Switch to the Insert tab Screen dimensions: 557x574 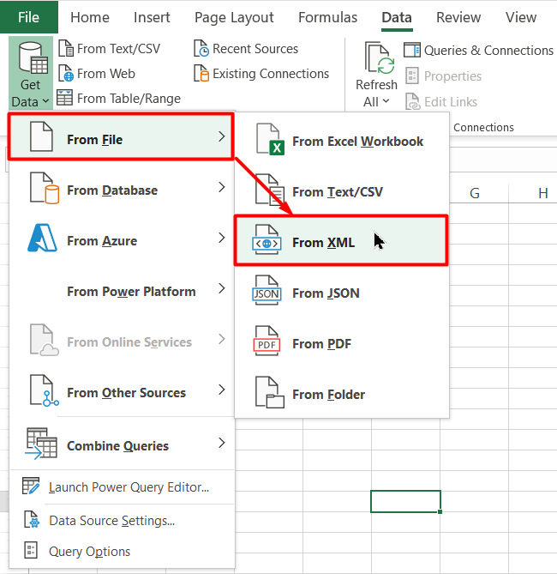[x=152, y=17]
